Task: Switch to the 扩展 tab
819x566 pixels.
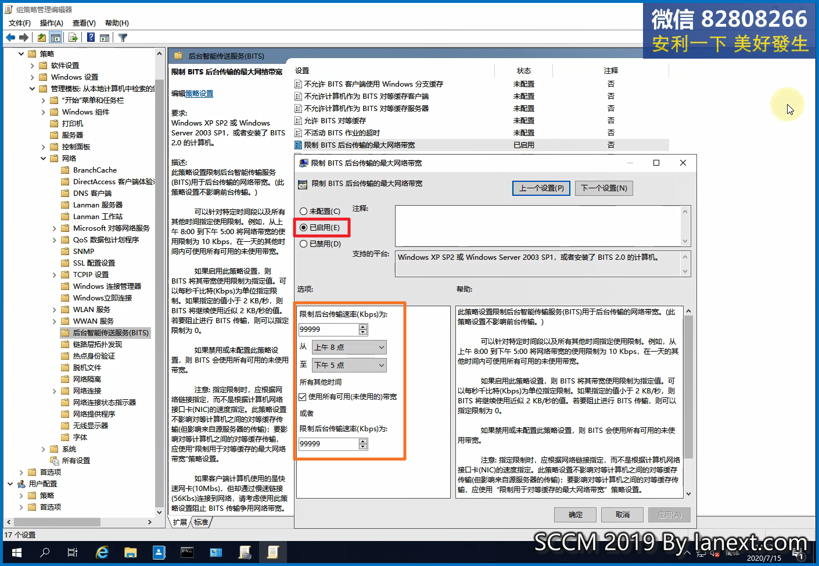Action: [180, 522]
